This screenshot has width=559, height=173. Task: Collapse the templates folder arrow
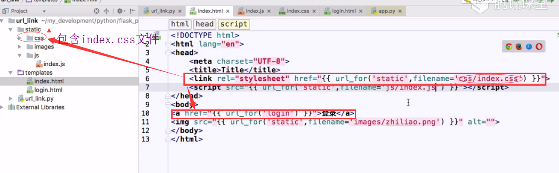11,73
